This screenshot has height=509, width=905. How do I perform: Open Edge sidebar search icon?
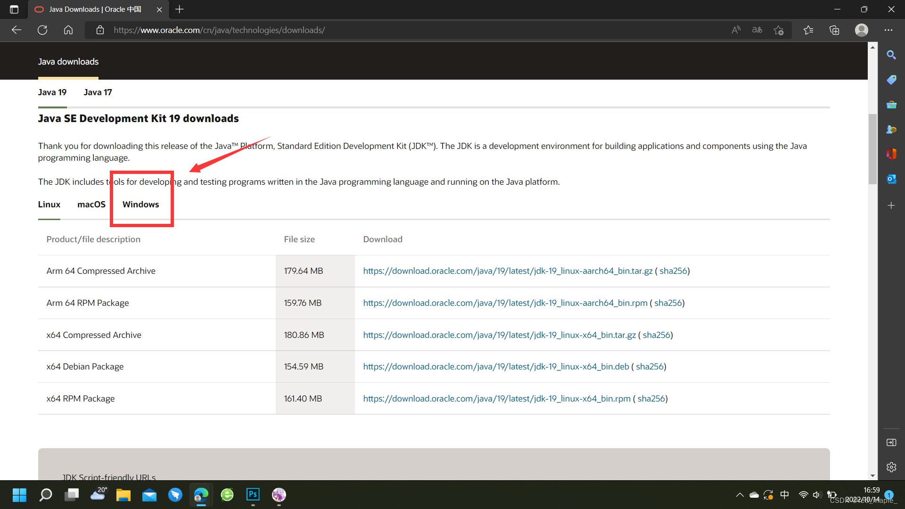(891, 55)
